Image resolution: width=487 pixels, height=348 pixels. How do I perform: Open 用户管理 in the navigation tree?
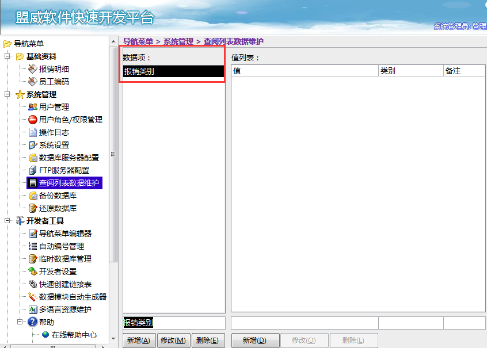54,107
